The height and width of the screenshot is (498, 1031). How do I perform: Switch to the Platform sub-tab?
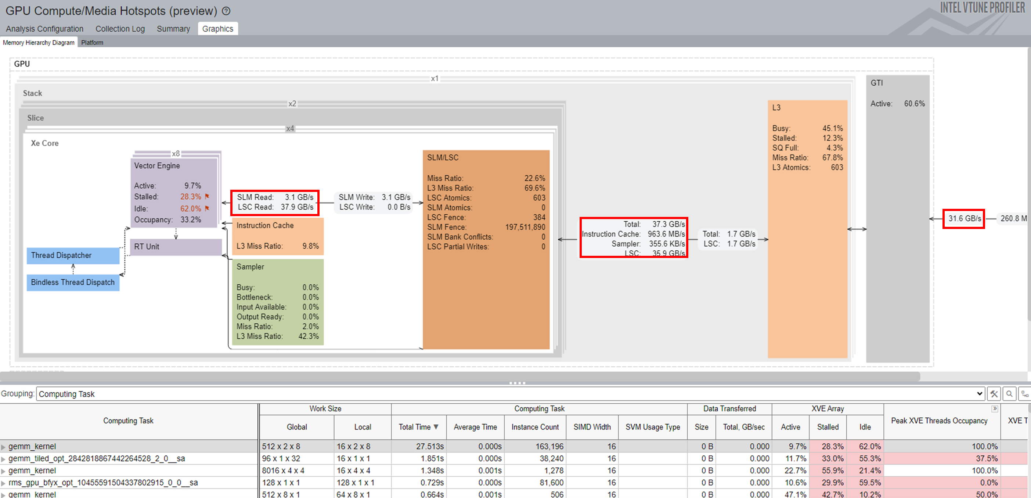point(92,43)
